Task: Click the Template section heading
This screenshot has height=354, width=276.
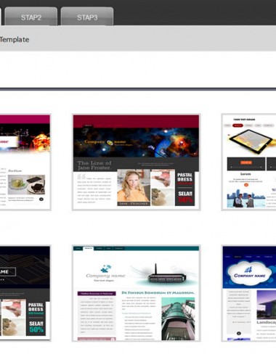Action: point(15,39)
